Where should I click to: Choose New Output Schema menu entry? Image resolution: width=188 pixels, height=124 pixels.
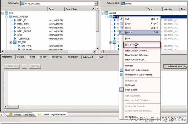point(137,55)
